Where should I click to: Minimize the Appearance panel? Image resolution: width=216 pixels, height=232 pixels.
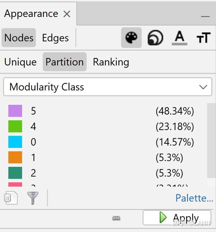pos(205,16)
